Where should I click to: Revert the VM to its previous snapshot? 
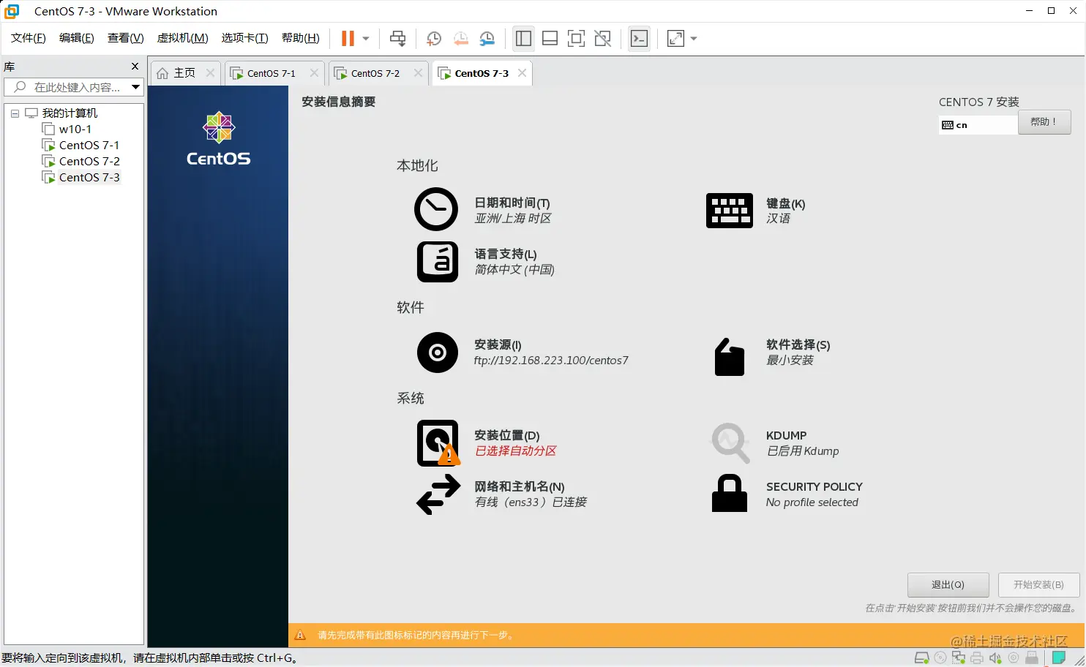(460, 39)
